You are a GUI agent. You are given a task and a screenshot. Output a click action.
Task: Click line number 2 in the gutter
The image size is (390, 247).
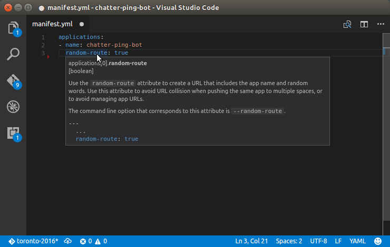tap(43, 45)
